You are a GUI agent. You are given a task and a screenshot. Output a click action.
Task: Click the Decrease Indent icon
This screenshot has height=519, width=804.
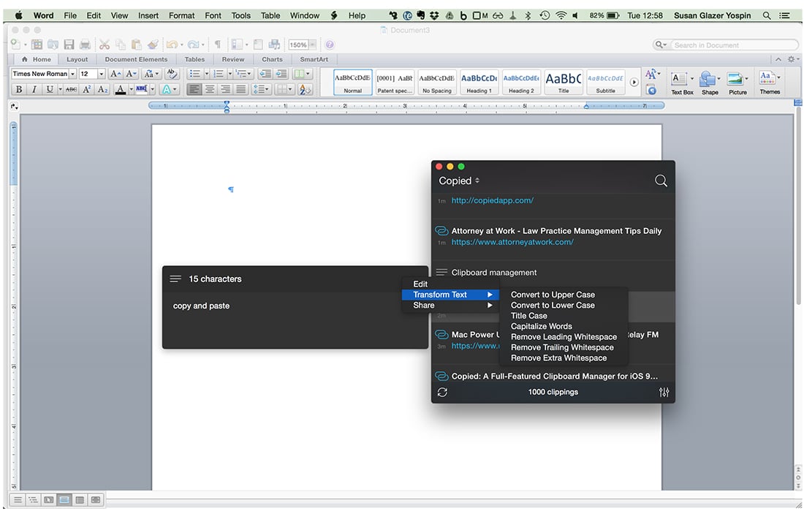265,74
